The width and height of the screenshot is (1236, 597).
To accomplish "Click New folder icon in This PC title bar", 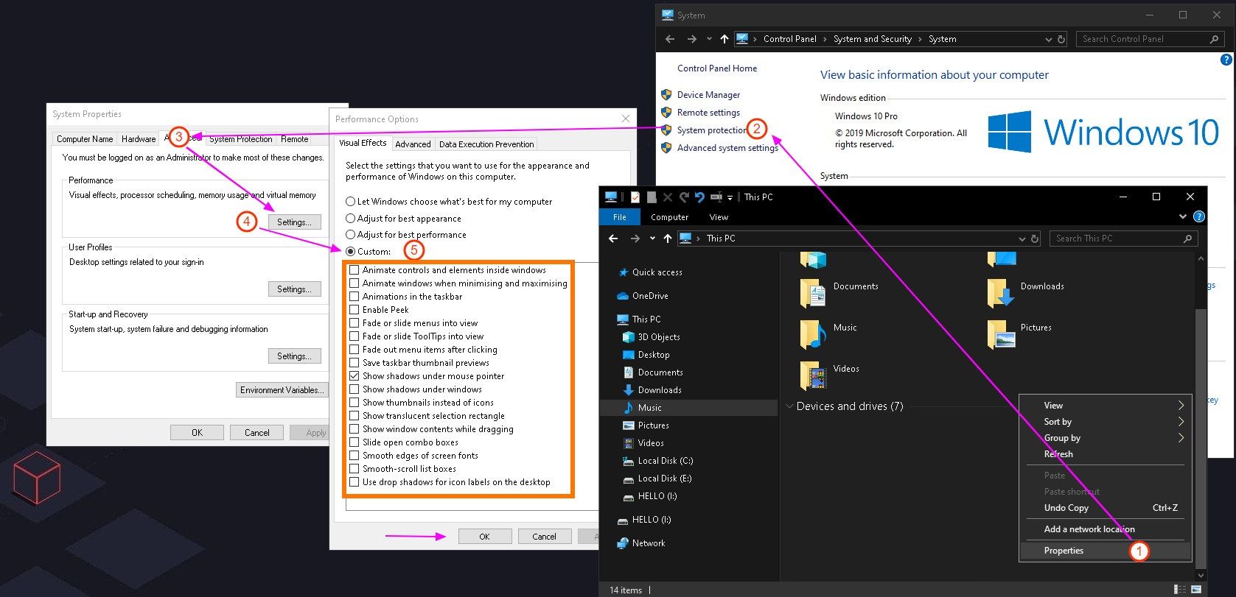I will 652,197.
